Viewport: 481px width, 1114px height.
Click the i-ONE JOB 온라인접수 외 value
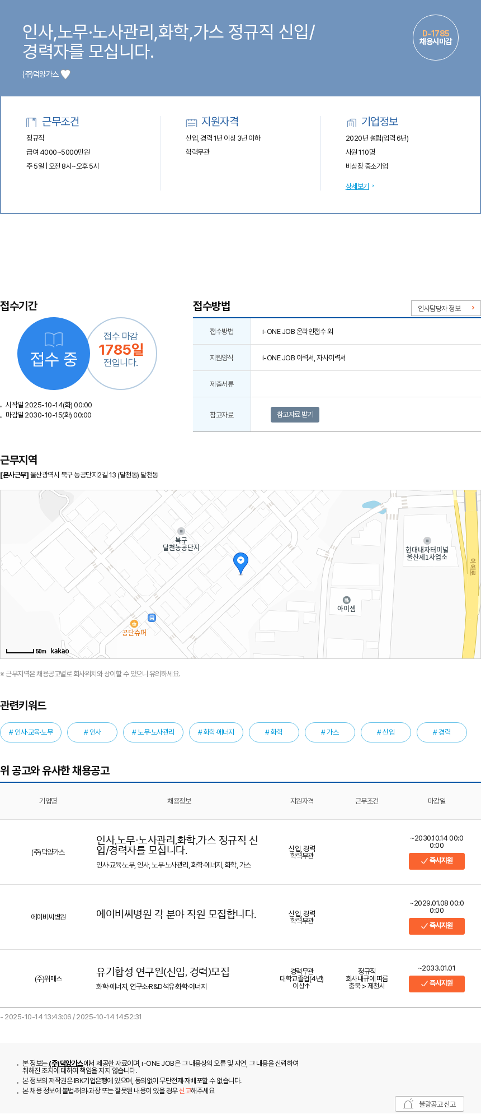coord(298,332)
